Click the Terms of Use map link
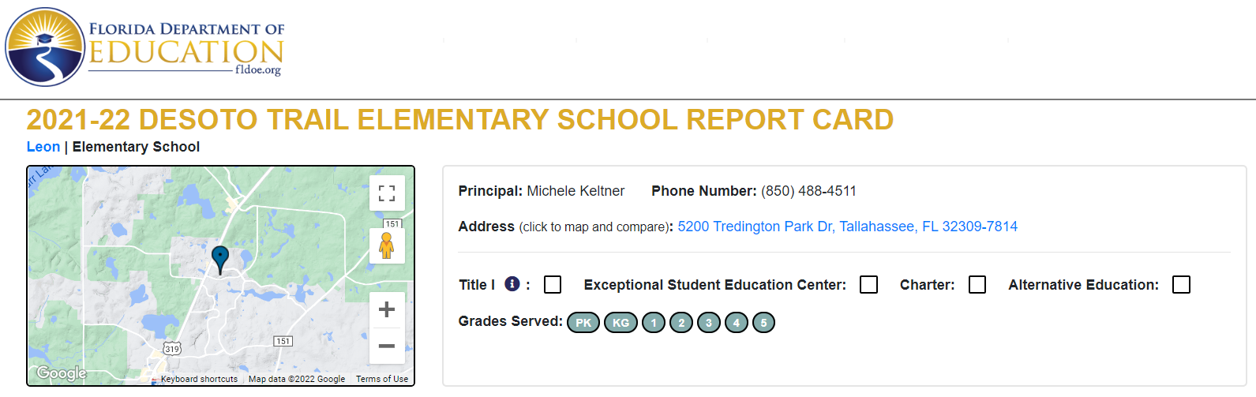Screen dimensions: 1256x397 tap(382, 379)
